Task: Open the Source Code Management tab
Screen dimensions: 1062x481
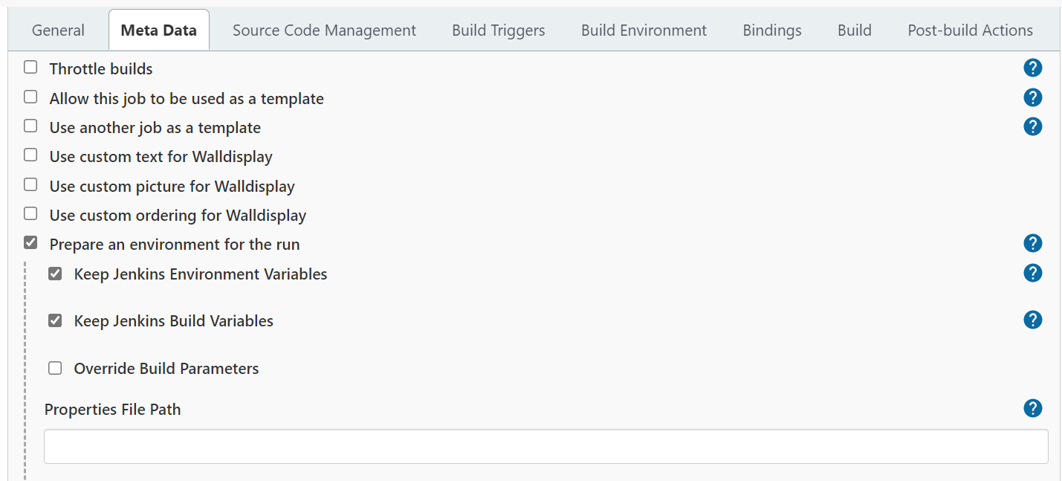Action: click(x=324, y=30)
